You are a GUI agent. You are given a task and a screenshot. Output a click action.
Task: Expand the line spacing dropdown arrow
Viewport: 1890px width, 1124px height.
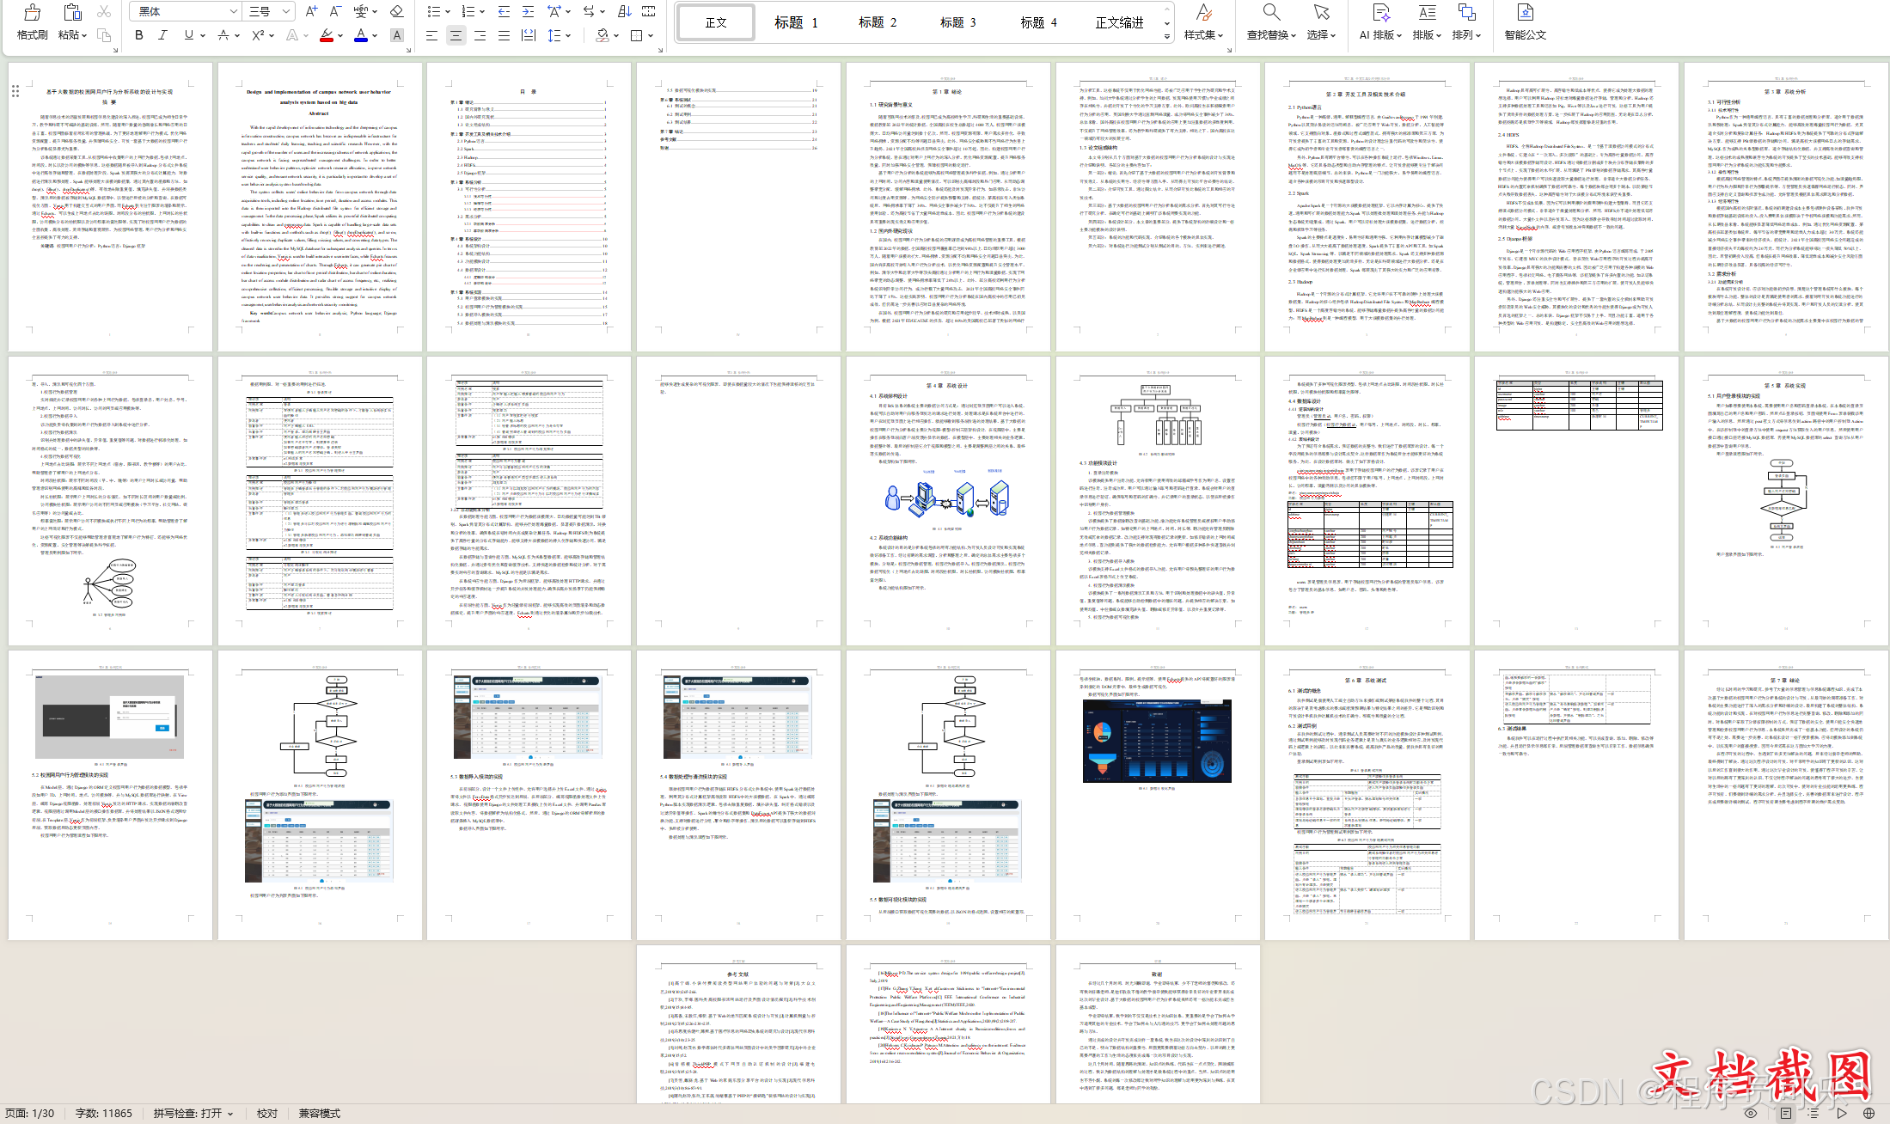(568, 36)
